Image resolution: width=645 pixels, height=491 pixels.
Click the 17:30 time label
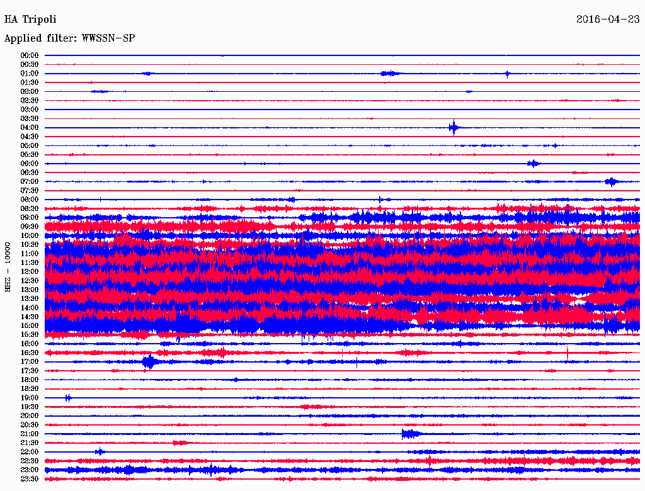(30, 371)
